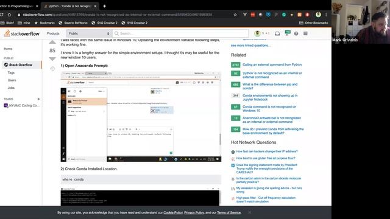This screenshot has width=390, height=219.
Task: Close the python Conda tab
Action: (x=95, y=6)
